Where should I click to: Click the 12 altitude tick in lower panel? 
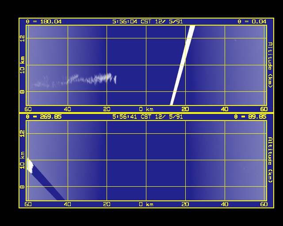coord(23,133)
